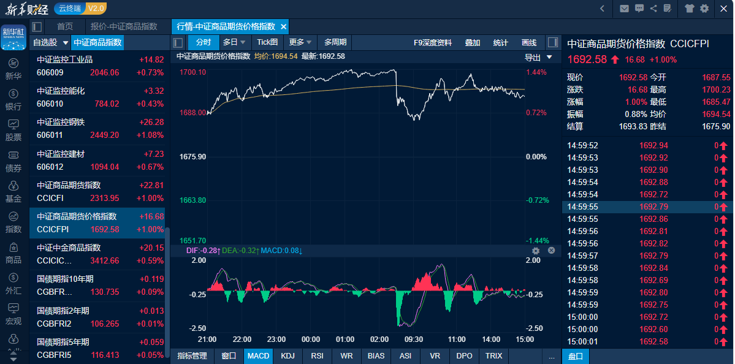Click the 窗口 button in indicator bar
The image size is (735, 364).
[229, 356]
